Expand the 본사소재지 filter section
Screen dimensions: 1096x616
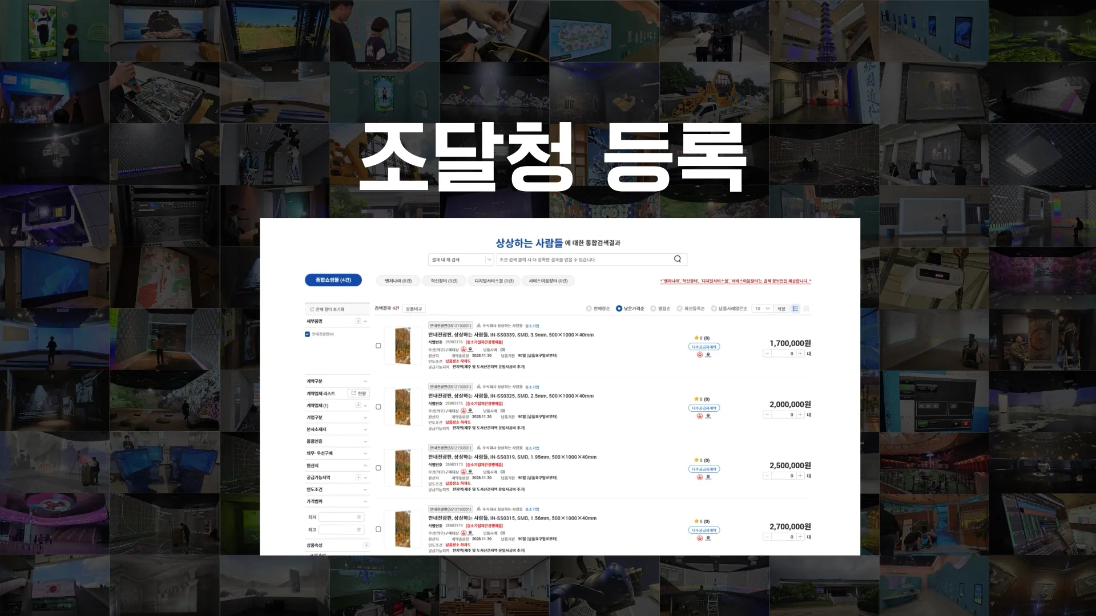click(337, 429)
